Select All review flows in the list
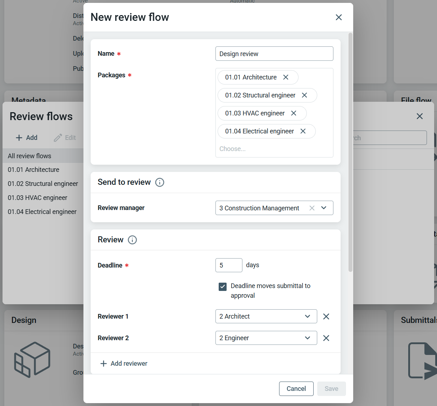This screenshot has height=406, width=437. pyautogui.click(x=29, y=156)
